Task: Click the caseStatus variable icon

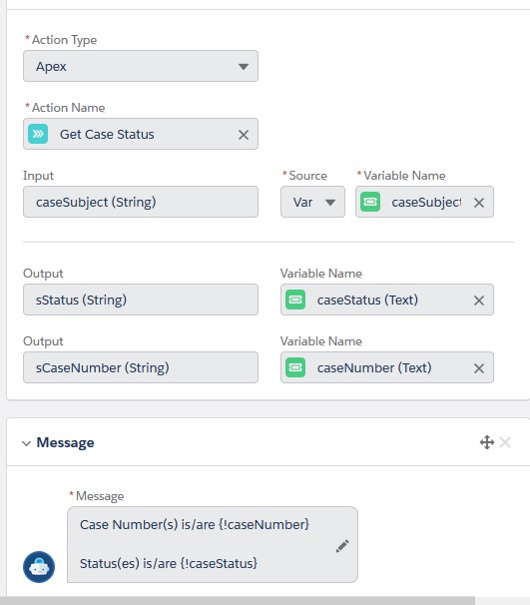Action: point(295,300)
